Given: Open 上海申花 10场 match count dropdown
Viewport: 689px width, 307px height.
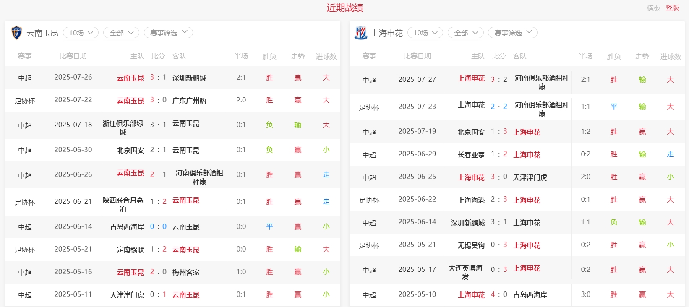Looking at the screenshot, I should pos(425,33).
